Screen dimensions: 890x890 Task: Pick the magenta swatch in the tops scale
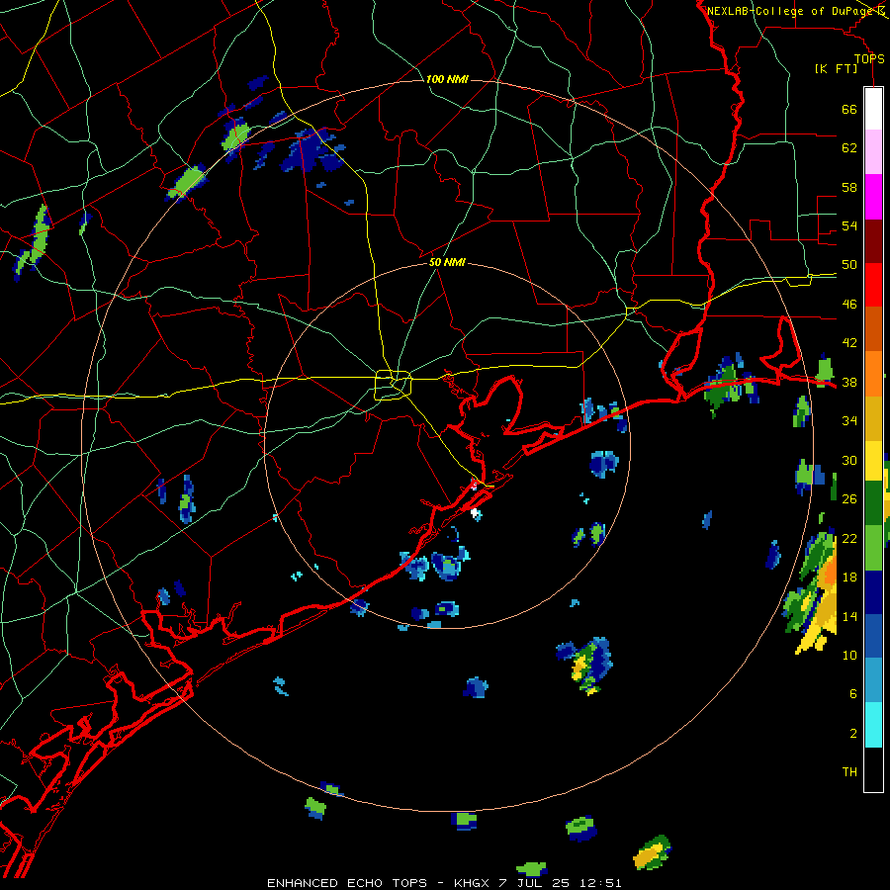(x=873, y=197)
